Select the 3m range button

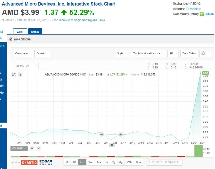[x=90, y=163]
